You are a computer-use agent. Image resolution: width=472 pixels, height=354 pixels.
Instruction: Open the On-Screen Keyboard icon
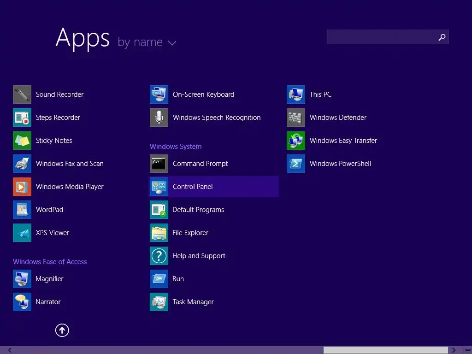[x=159, y=94]
